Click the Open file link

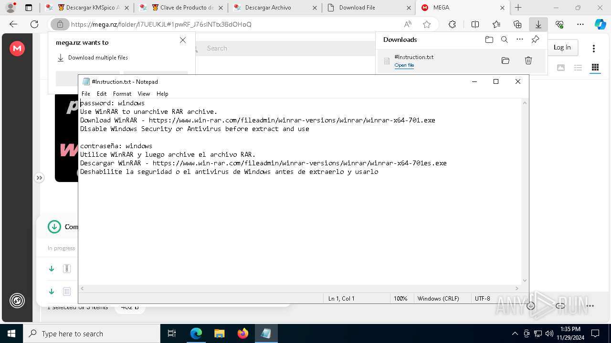404,65
